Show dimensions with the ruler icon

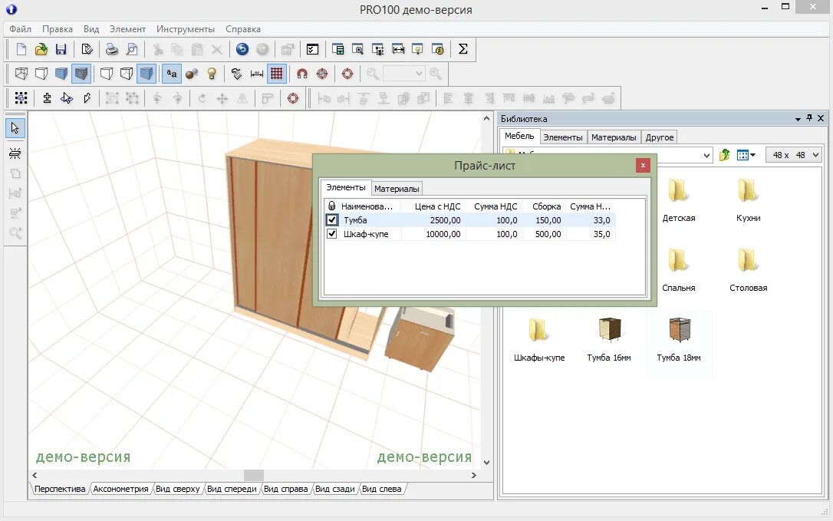click(x=257, y=74)
